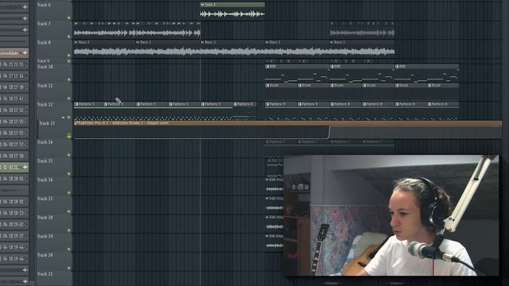Mute Track 14 using its green dot
509x286 pixels.
click(x=69, y=155)
